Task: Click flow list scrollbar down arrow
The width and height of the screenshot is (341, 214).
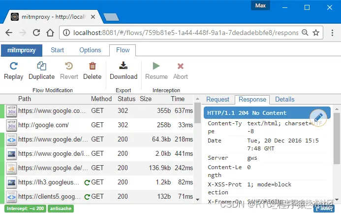Action: pyautogui.click(x=197, y=200)
